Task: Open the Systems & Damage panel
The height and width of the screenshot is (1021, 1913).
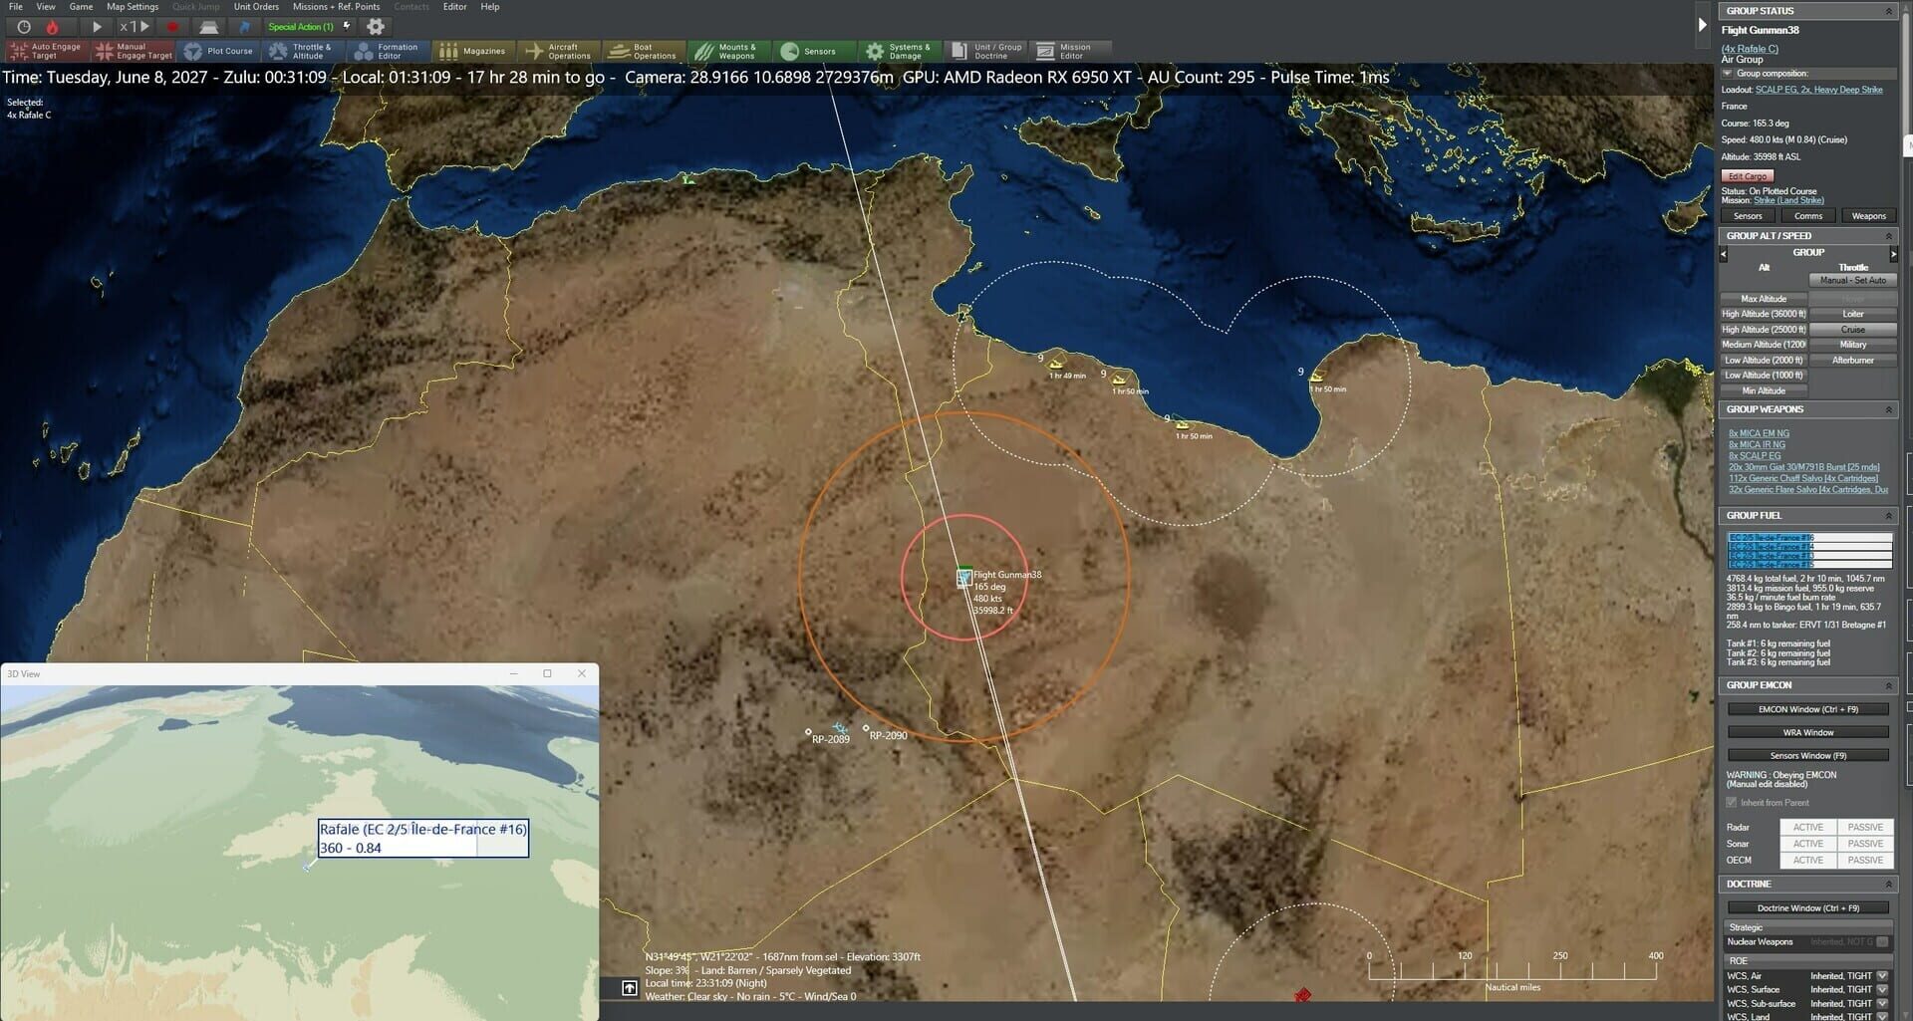Action: (x=900, y=51)
